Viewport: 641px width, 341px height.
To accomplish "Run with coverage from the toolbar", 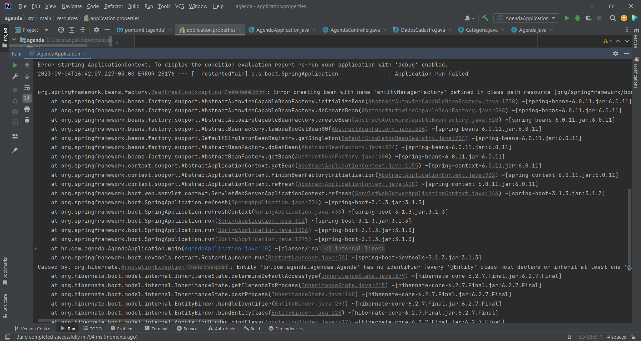I will 588,18.
